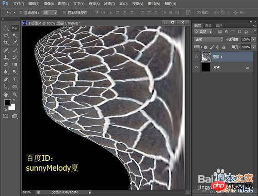Select the Eyedropper tool

pyautogui.click(x=14, y=42)
